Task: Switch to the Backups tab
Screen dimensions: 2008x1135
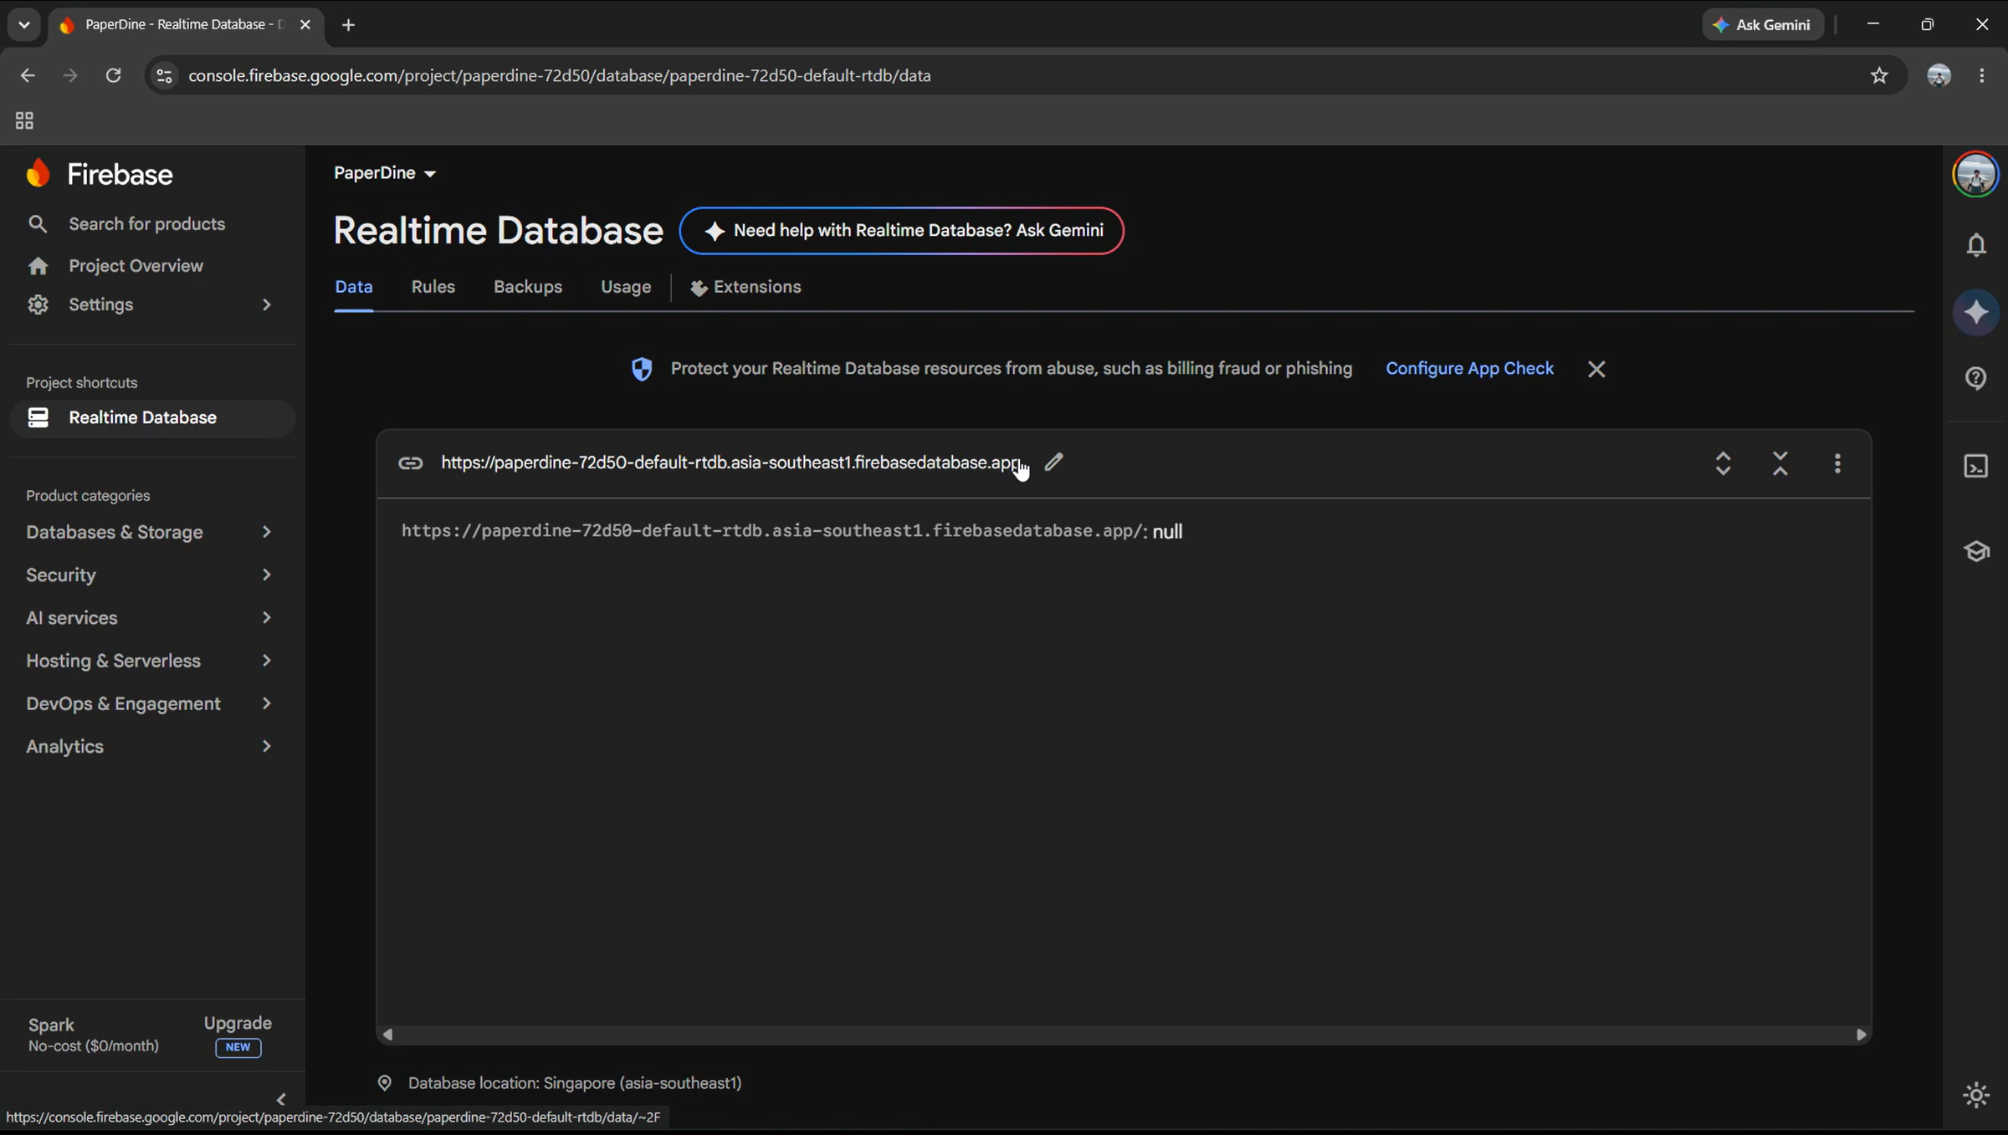Action: (528, 287)
